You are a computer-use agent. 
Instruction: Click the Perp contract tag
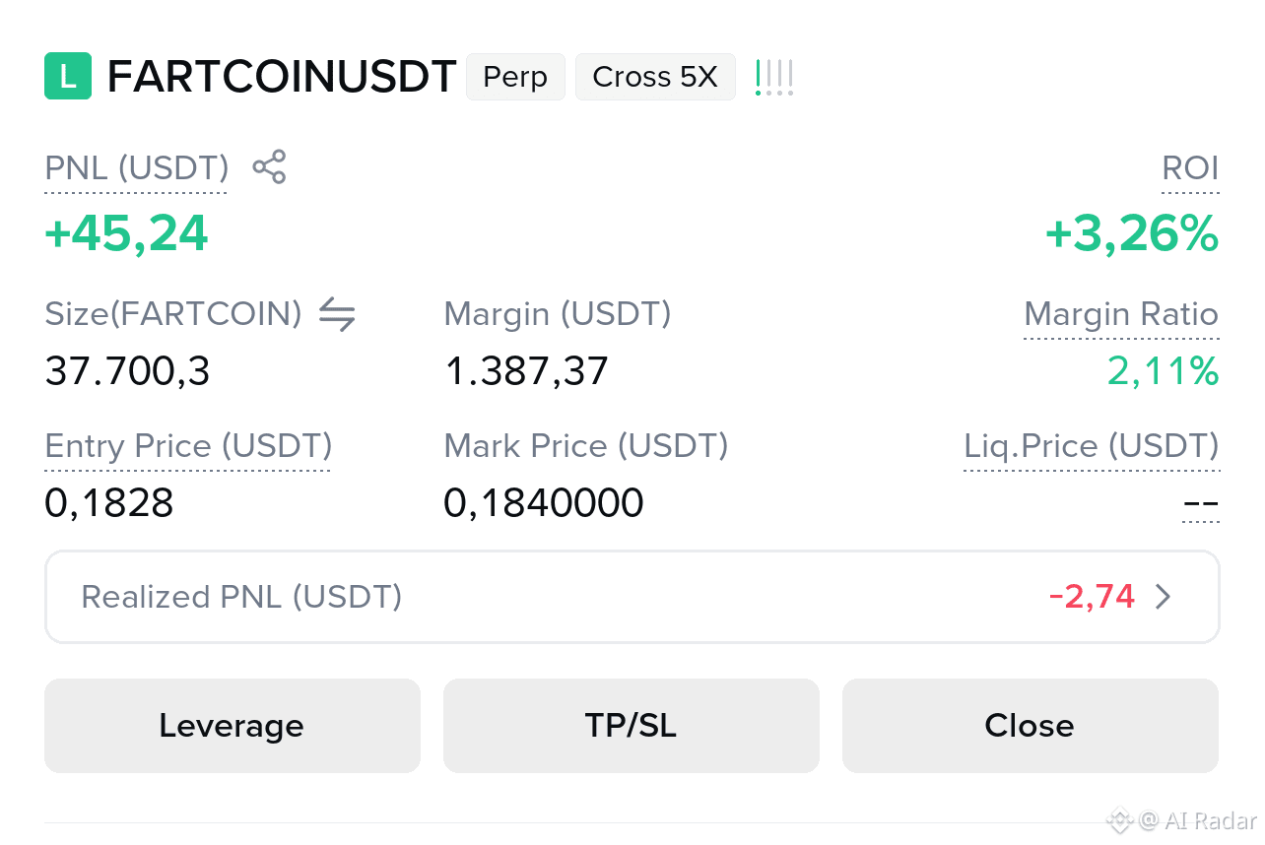coord(515,77)
